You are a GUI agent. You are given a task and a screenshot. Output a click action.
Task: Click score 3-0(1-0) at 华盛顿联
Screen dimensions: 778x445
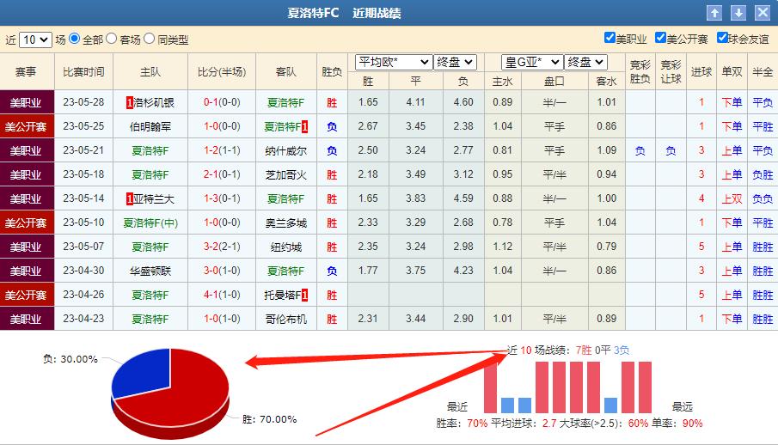tap(222, 271)
